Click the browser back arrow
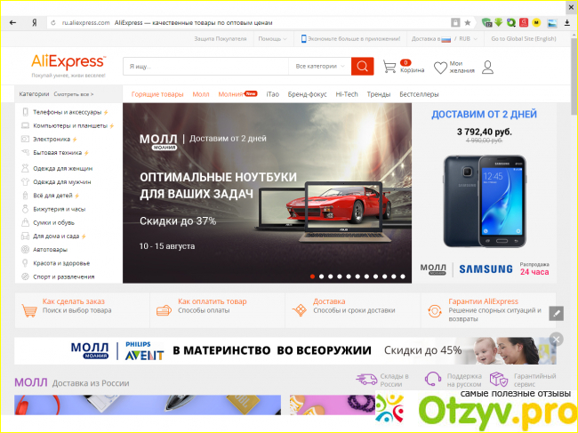The image size is (578, 433). pos(11,21)
